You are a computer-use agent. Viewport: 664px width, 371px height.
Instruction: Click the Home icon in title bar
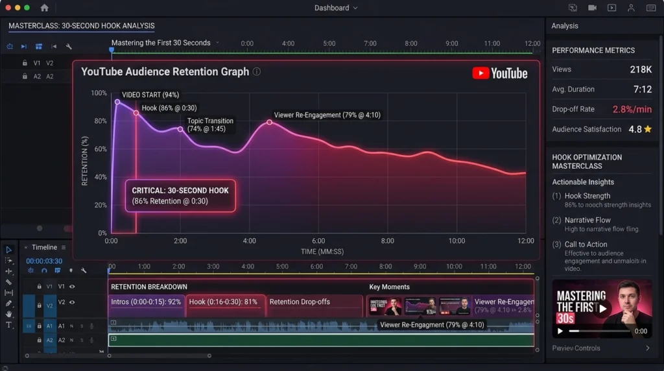pyautogui.click(x=44, y=8)
